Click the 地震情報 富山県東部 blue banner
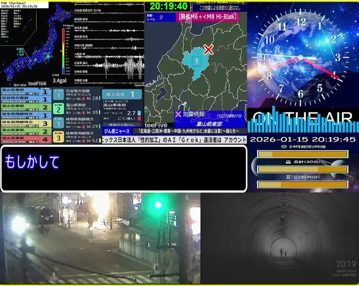This screenshot has width=359, height=286. click(x=210, y=119)
